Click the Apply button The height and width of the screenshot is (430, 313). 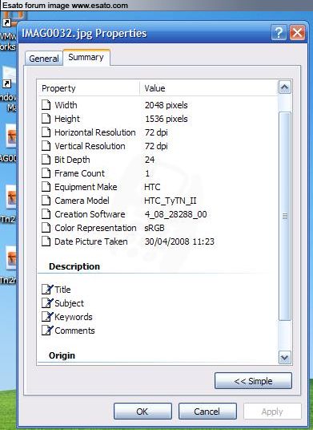272,411
